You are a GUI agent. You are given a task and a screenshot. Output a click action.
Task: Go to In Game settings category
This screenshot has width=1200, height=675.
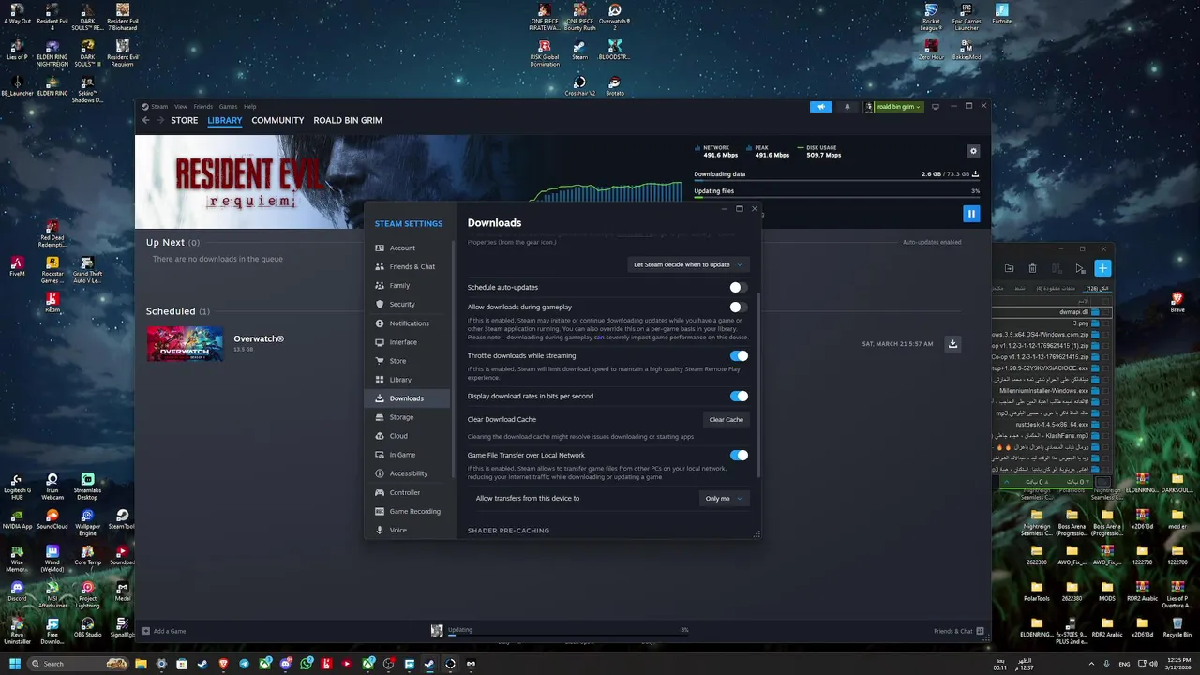tap(407, 455)
